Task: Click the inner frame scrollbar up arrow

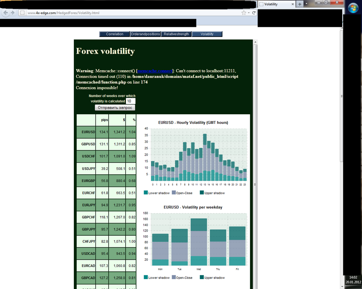Action: tap(255, 42)
